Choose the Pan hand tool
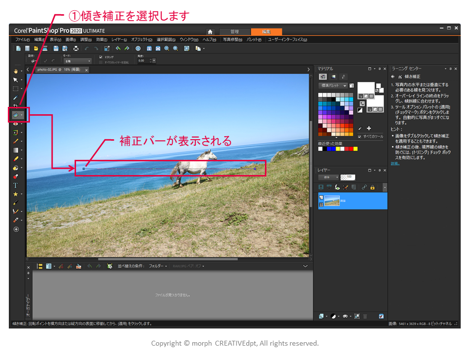 [16, 71]
